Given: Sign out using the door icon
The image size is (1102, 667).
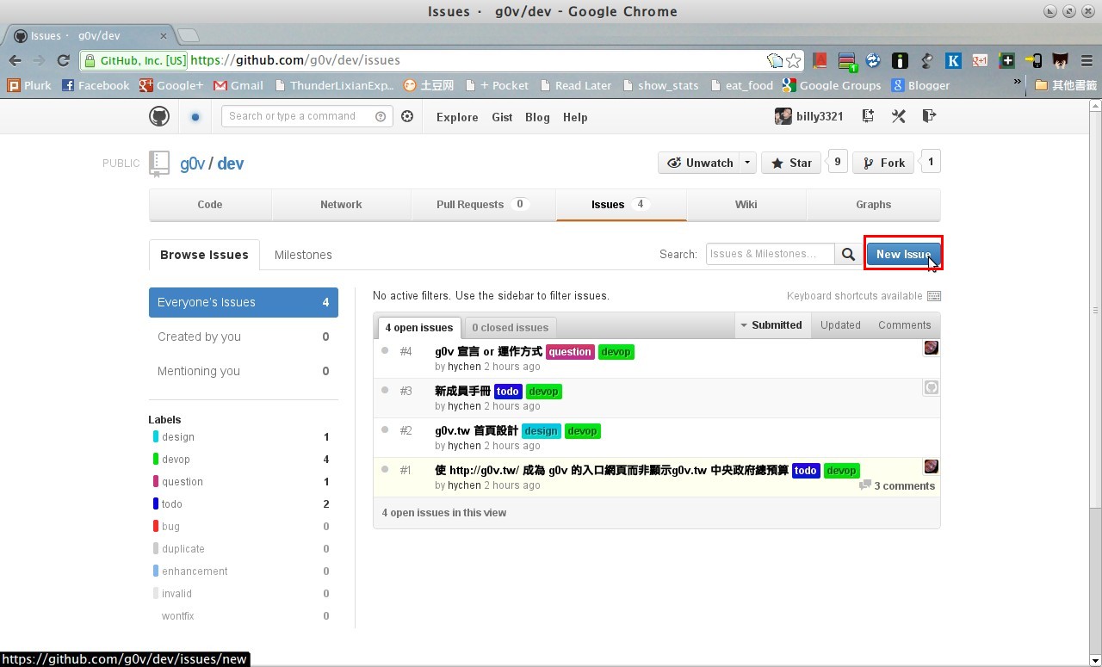Looking at the screenshot, I should pyautogui.click(x=929, y=116).
